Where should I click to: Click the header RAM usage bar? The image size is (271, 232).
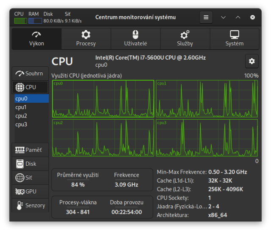(35, 21)
